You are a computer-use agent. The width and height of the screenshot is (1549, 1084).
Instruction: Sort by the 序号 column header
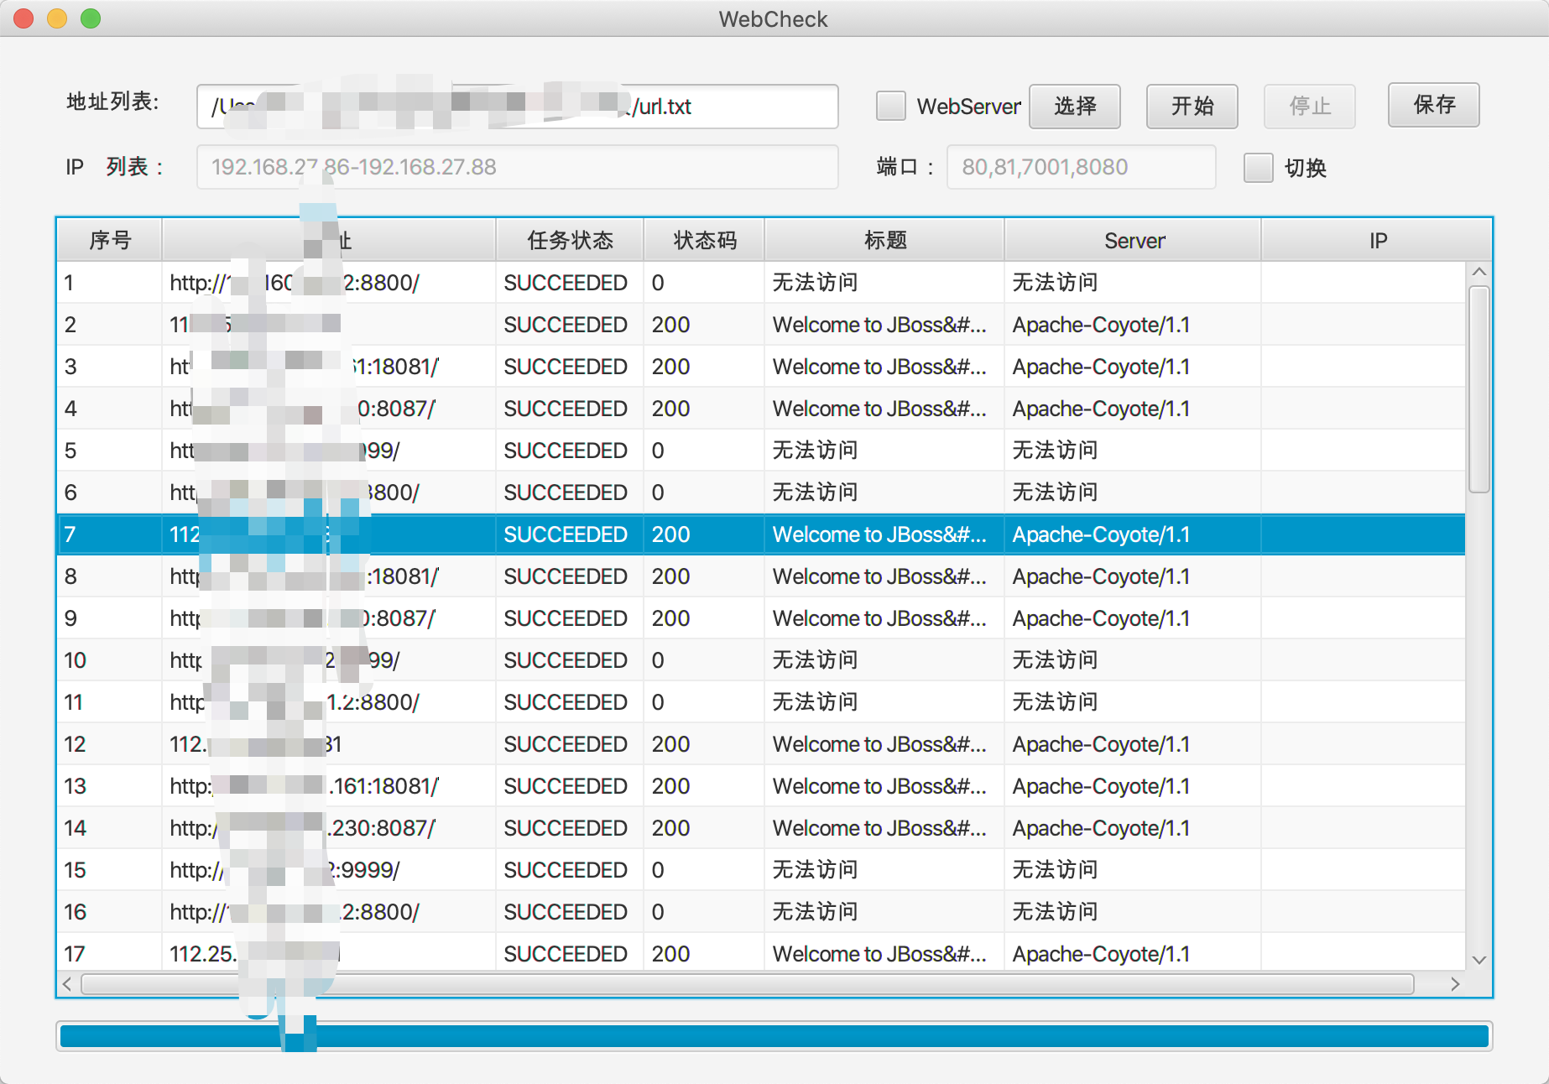coord(110,241)
